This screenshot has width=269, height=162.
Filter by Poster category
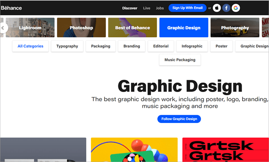(x=221, y=46)
